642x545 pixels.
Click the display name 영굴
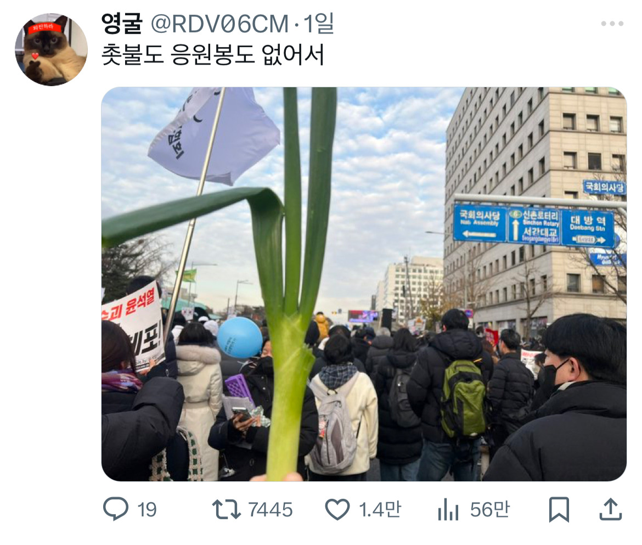122,24
